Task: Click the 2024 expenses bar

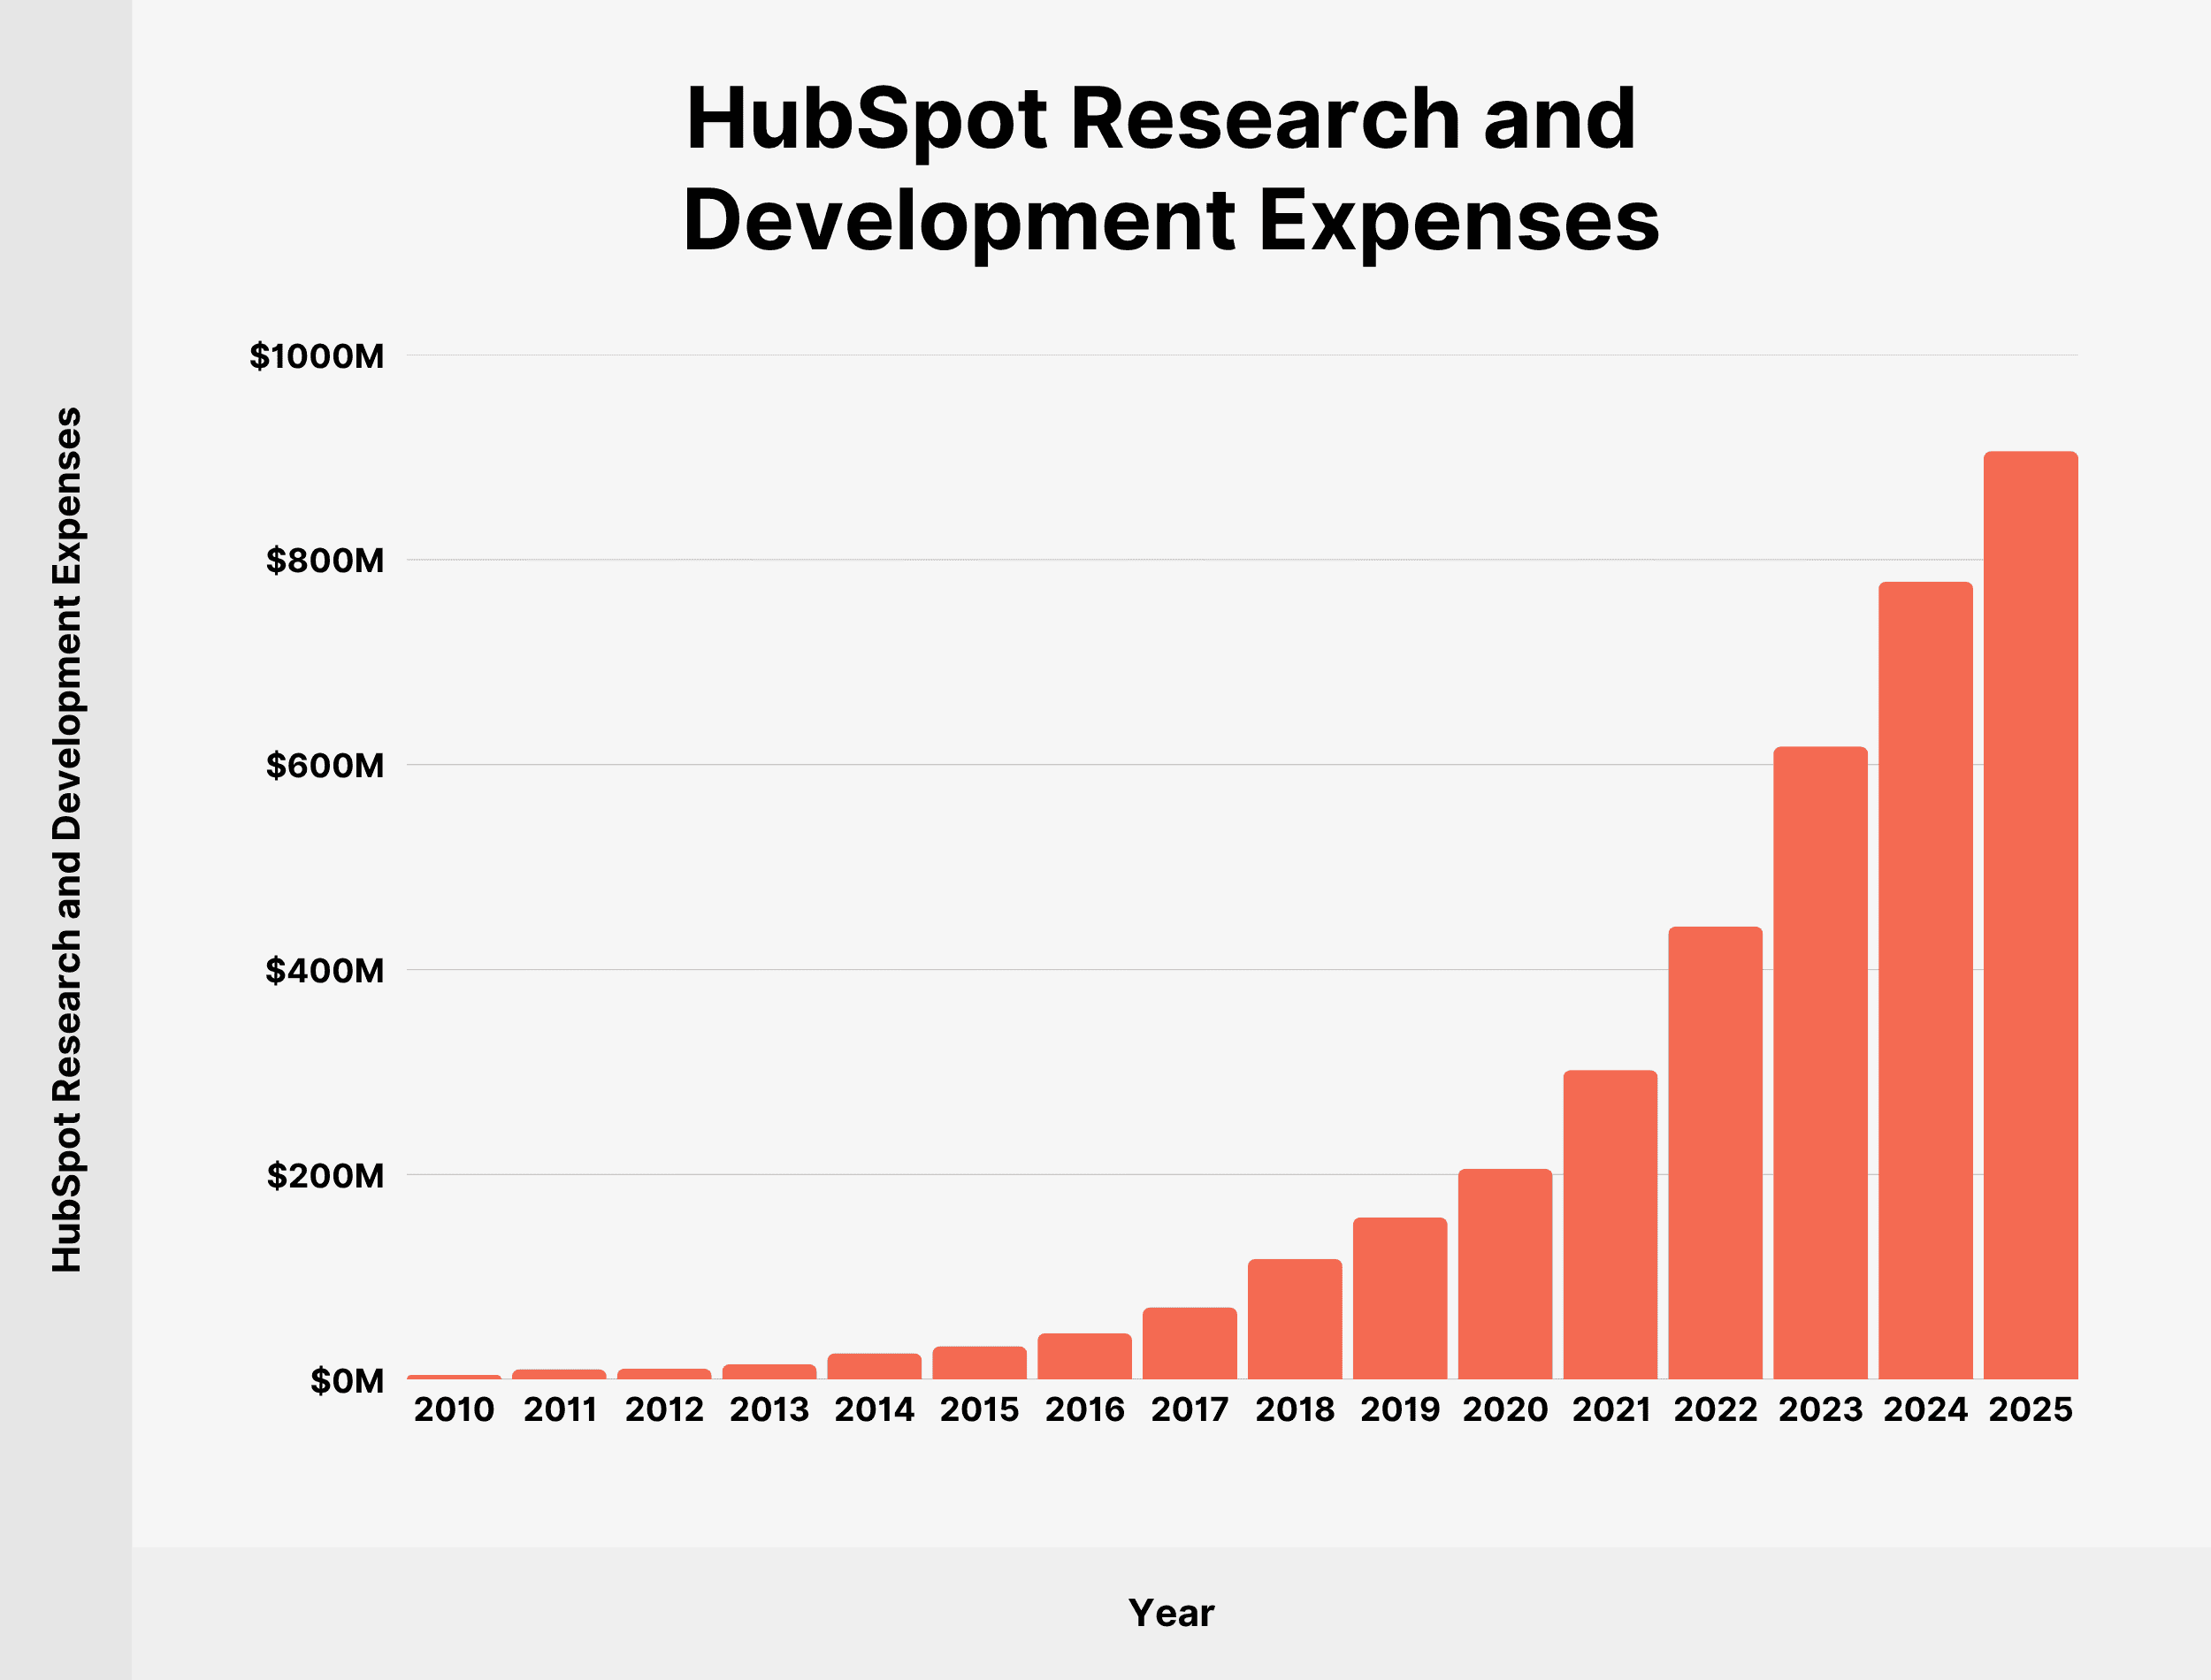Action: pyautogui.click(x=1925, y=980)
